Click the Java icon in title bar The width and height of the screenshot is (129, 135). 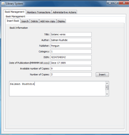click(3, 4)
